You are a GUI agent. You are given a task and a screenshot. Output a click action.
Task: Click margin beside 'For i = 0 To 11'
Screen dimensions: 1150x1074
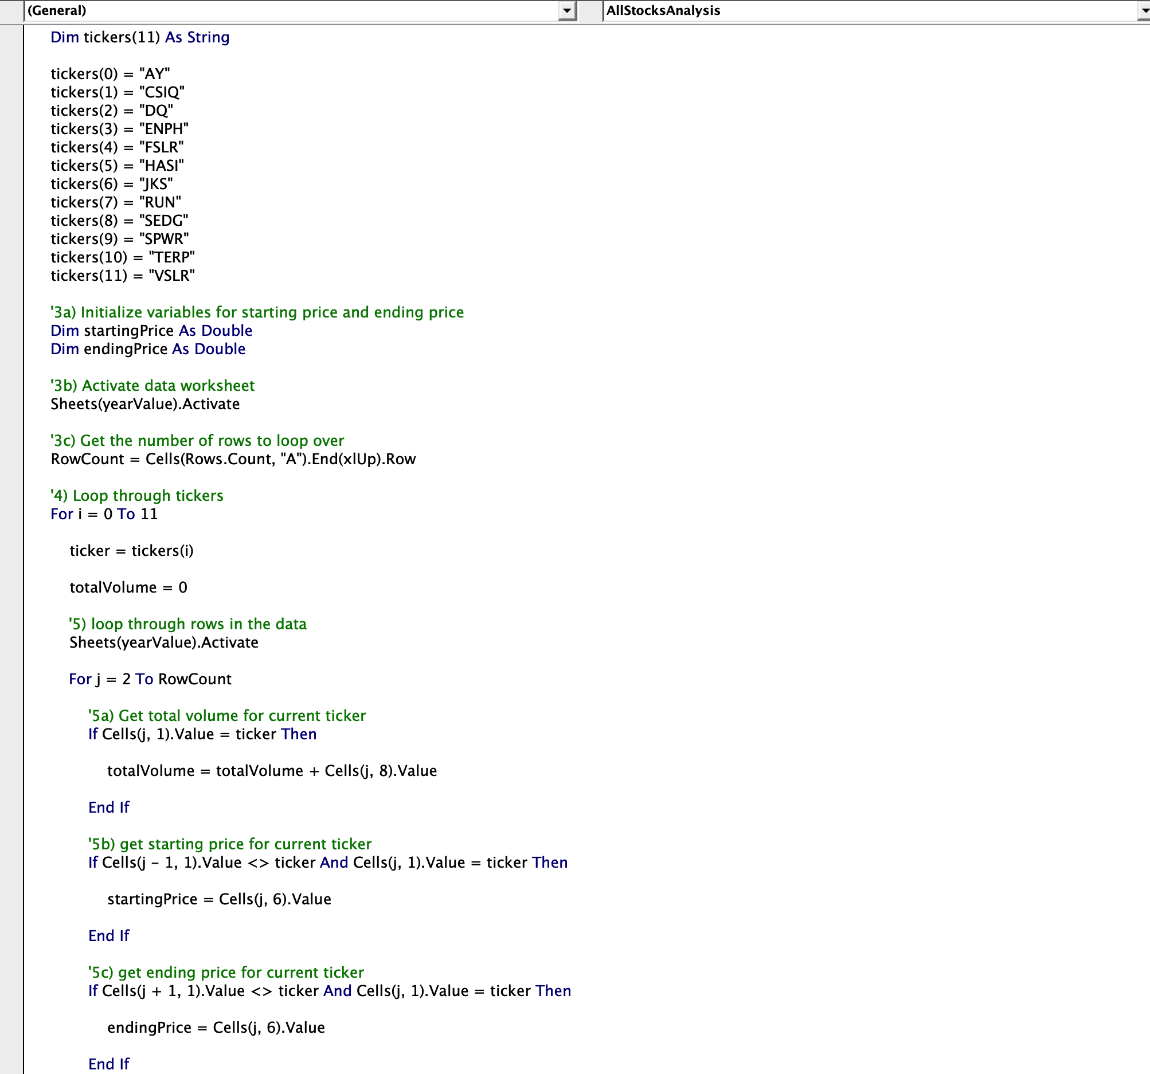pos(11,514)
